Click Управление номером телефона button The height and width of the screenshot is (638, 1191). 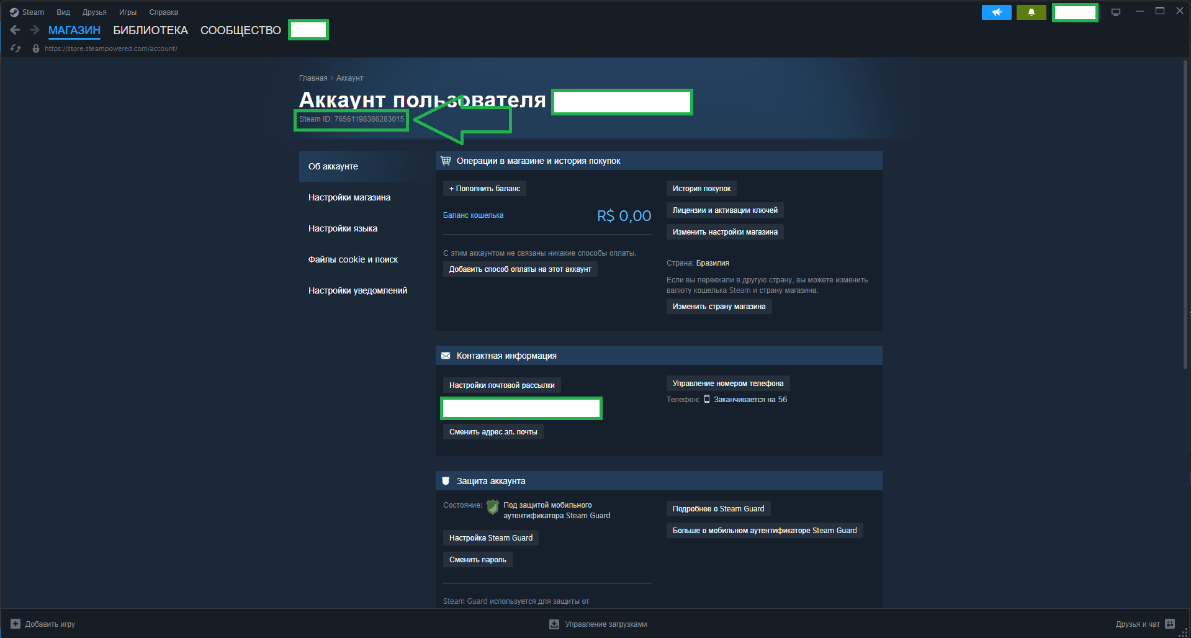pyautogui.click(x=728, y=384)
